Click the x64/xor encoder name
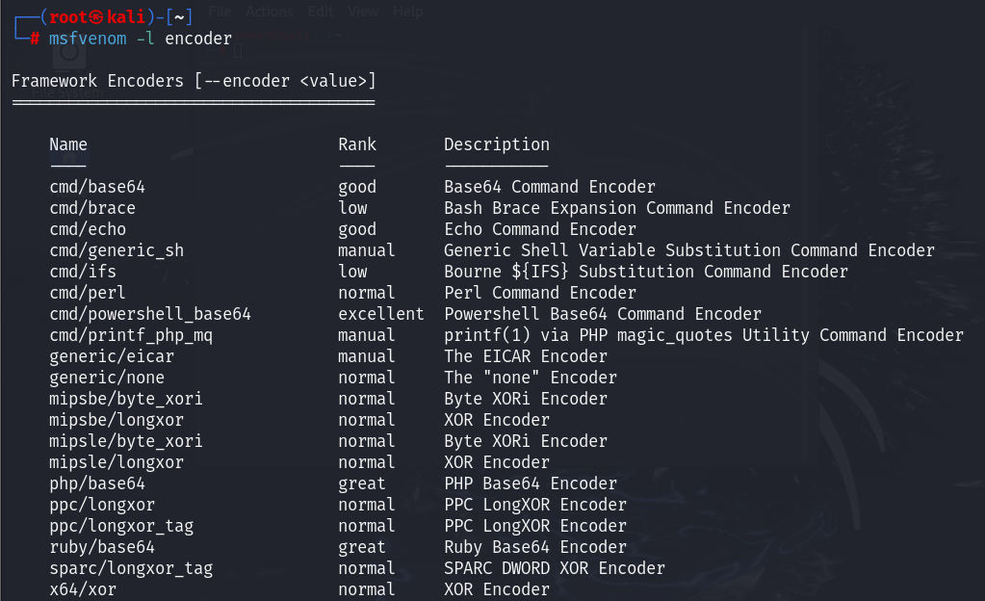This screenshot has height=601, width=985. coord(83,589)
